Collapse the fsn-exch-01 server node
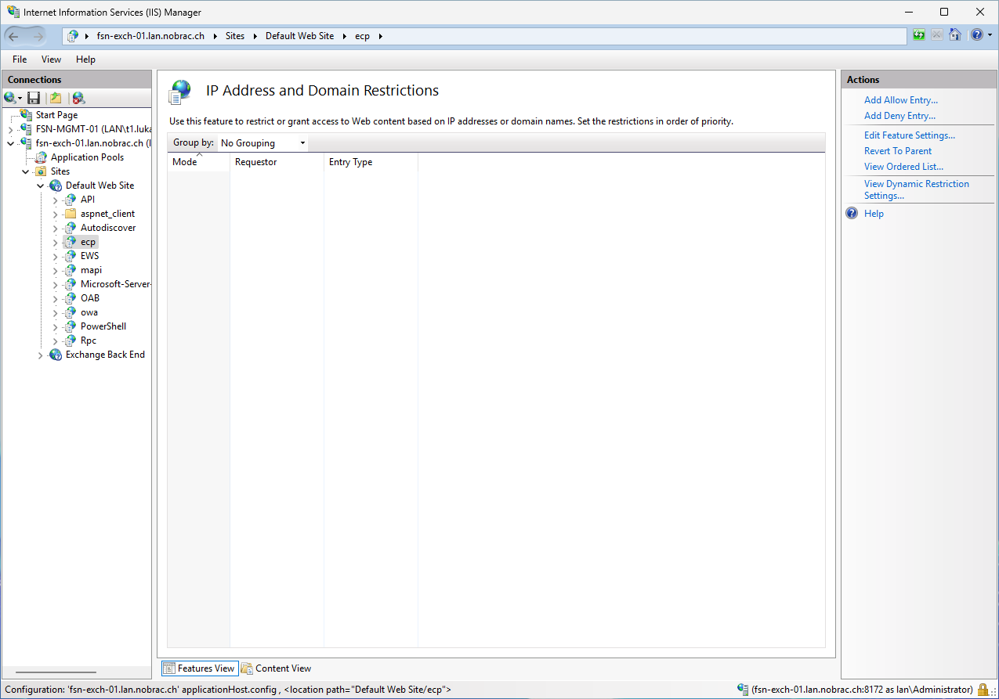This screenshot has height=699, width=999. 10,143
